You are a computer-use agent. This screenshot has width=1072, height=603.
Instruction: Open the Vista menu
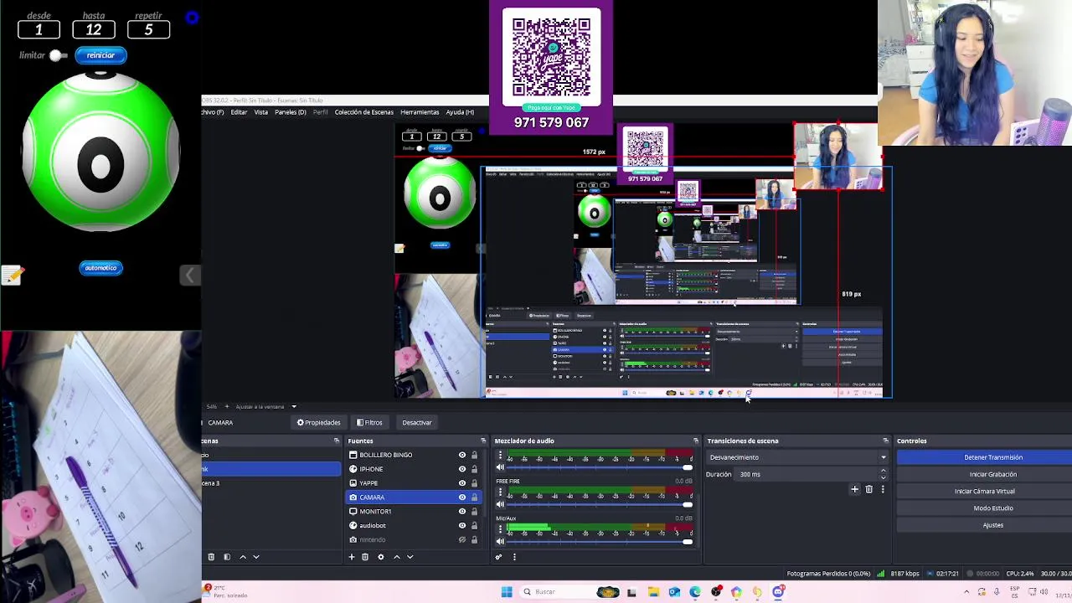coord(260,112)
